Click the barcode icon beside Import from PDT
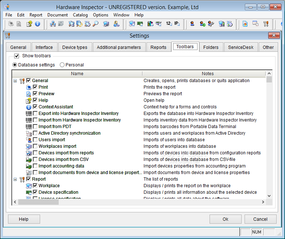 pos(29,127)
